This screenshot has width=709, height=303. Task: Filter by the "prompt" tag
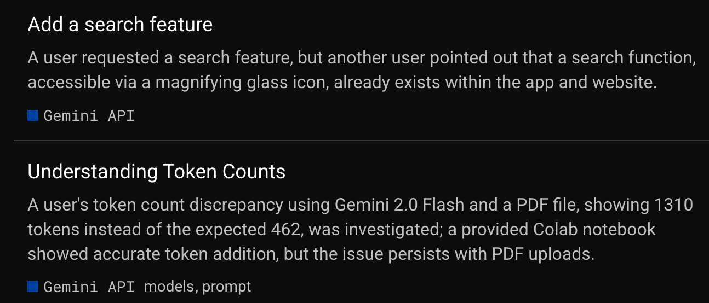click(227, 287)
